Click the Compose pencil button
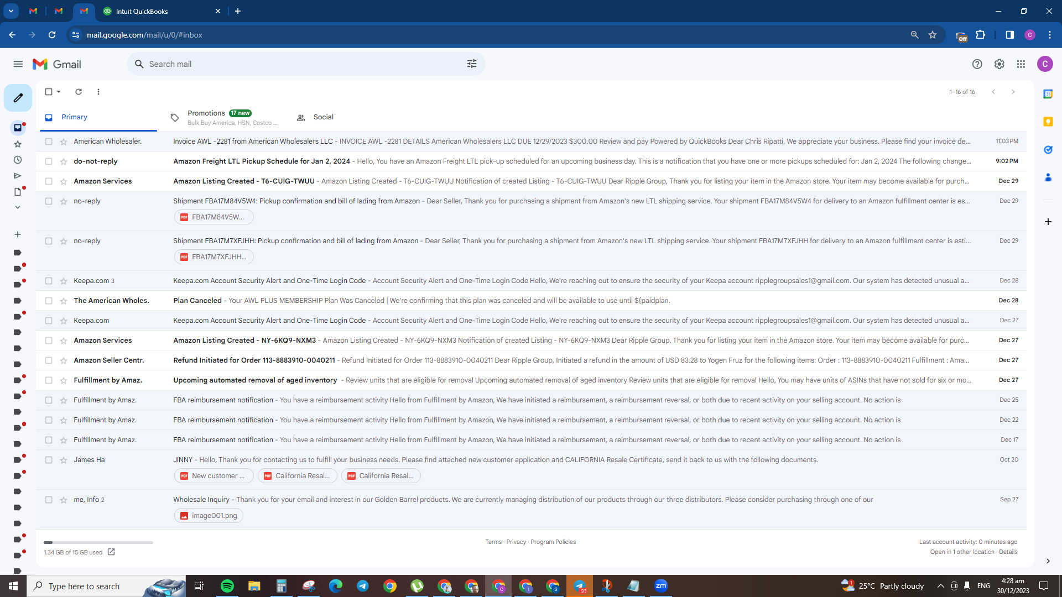The width and height of the screenshot is (1062, 597). pos(18,98)
